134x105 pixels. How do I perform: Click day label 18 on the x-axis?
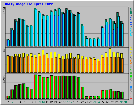tap(75, 102)
